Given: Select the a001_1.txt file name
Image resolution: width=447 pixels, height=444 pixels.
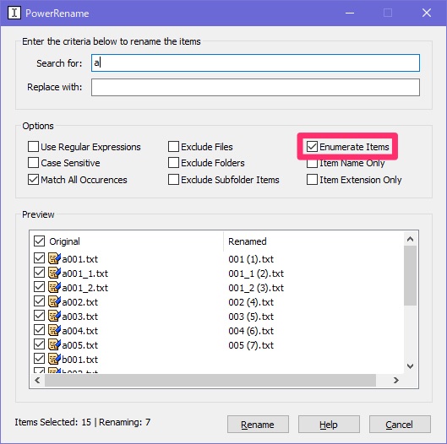Looking at the screenshot, I should point(85,273).
